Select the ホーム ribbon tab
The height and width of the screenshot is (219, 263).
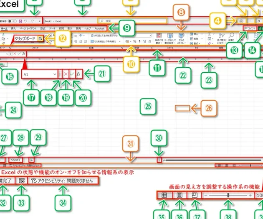tap(4, 28)
